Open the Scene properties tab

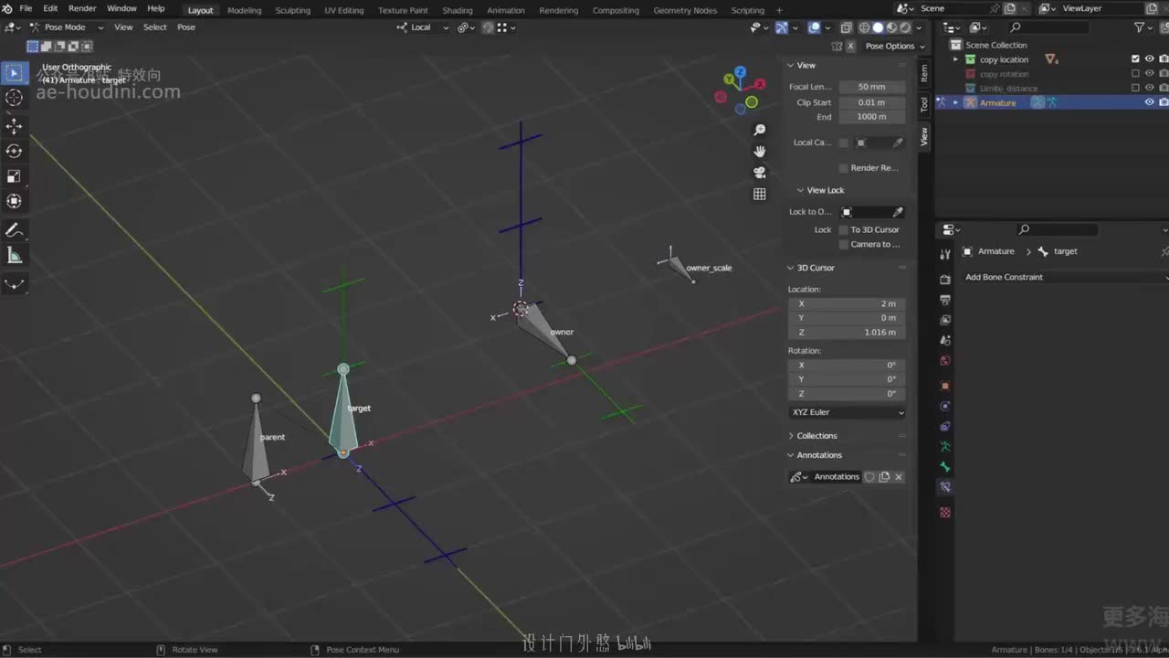[x=945, y=340]
